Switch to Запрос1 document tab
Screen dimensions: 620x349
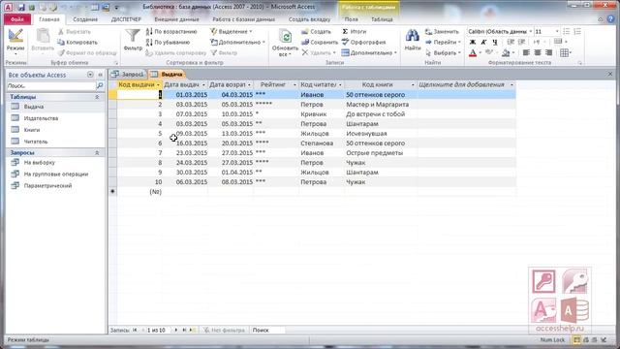(x=128, y=75)
